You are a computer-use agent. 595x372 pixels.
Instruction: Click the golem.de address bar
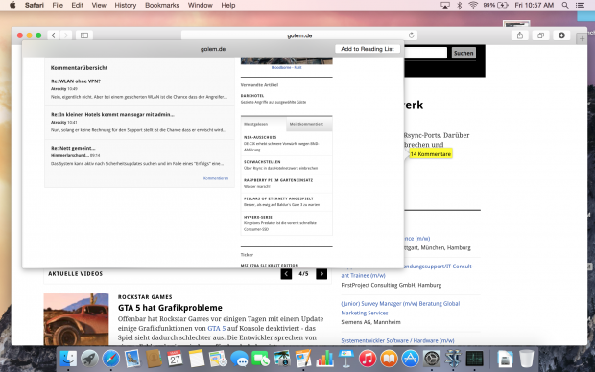tap(299, 35)
